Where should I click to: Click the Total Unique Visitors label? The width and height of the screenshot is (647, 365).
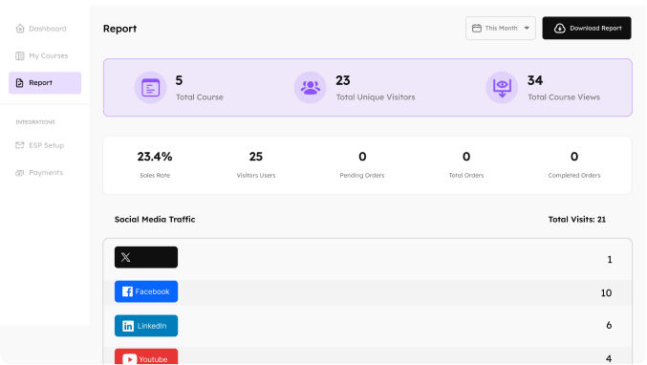pyautogui.click(x=376, y=97)
